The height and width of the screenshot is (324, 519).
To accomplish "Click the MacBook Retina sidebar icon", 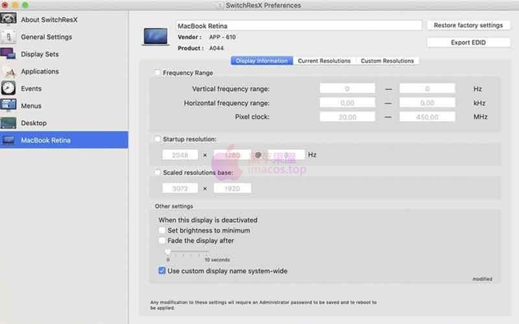I will (x=8, y=140).
